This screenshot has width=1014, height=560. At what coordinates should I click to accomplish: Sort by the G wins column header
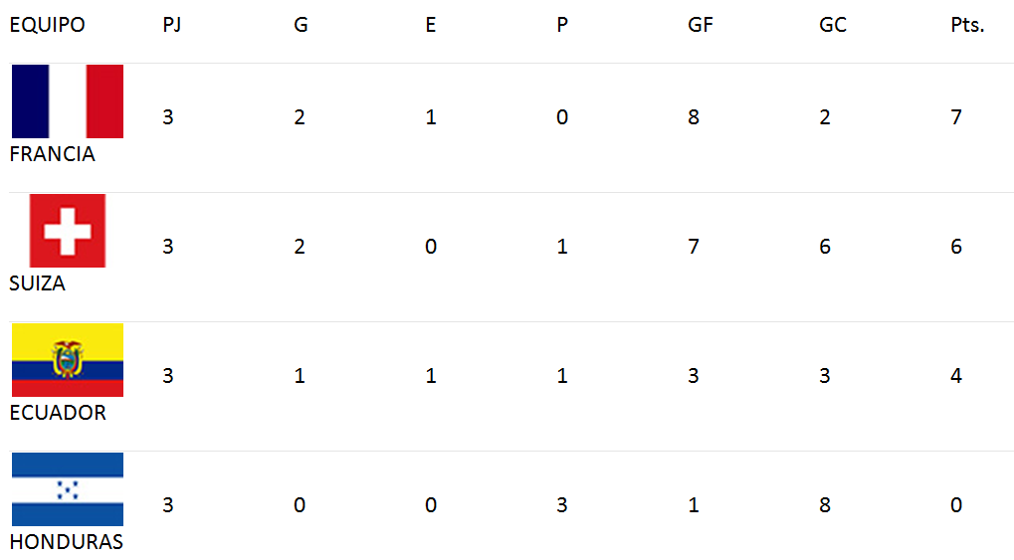pyautogui.click(x=301, y=25)
